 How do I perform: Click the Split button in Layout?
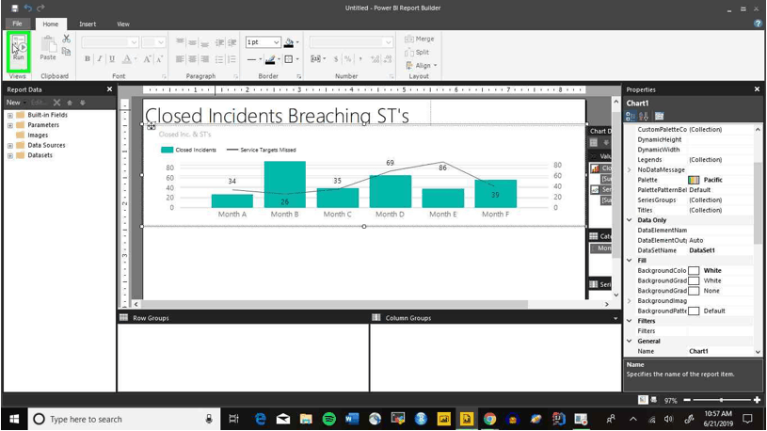pos(417,53)
